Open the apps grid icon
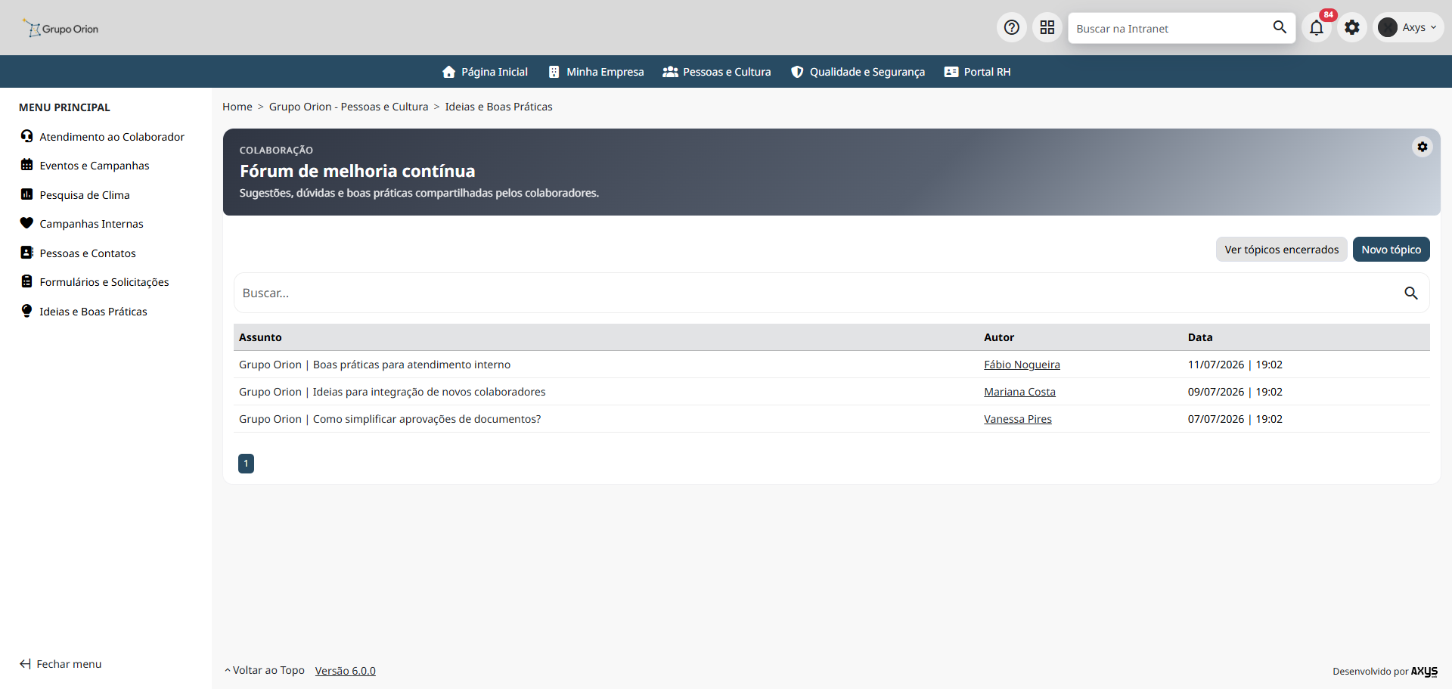Image resolution: width=1452 pixels, height=689 pixels. tap(1047, 28)
